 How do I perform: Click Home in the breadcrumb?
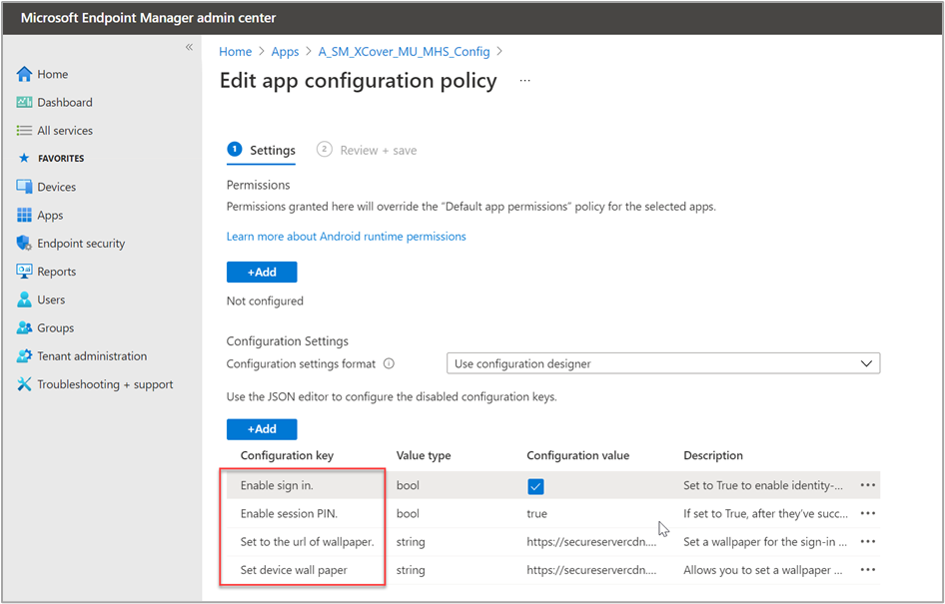tap(236, 51)
